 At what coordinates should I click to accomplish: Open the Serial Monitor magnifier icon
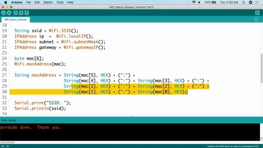pyautogui.click(x=257, y=13)
